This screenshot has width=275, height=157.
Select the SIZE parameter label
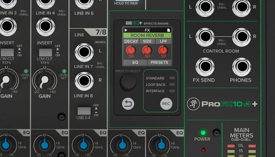[x=147, y=41]
